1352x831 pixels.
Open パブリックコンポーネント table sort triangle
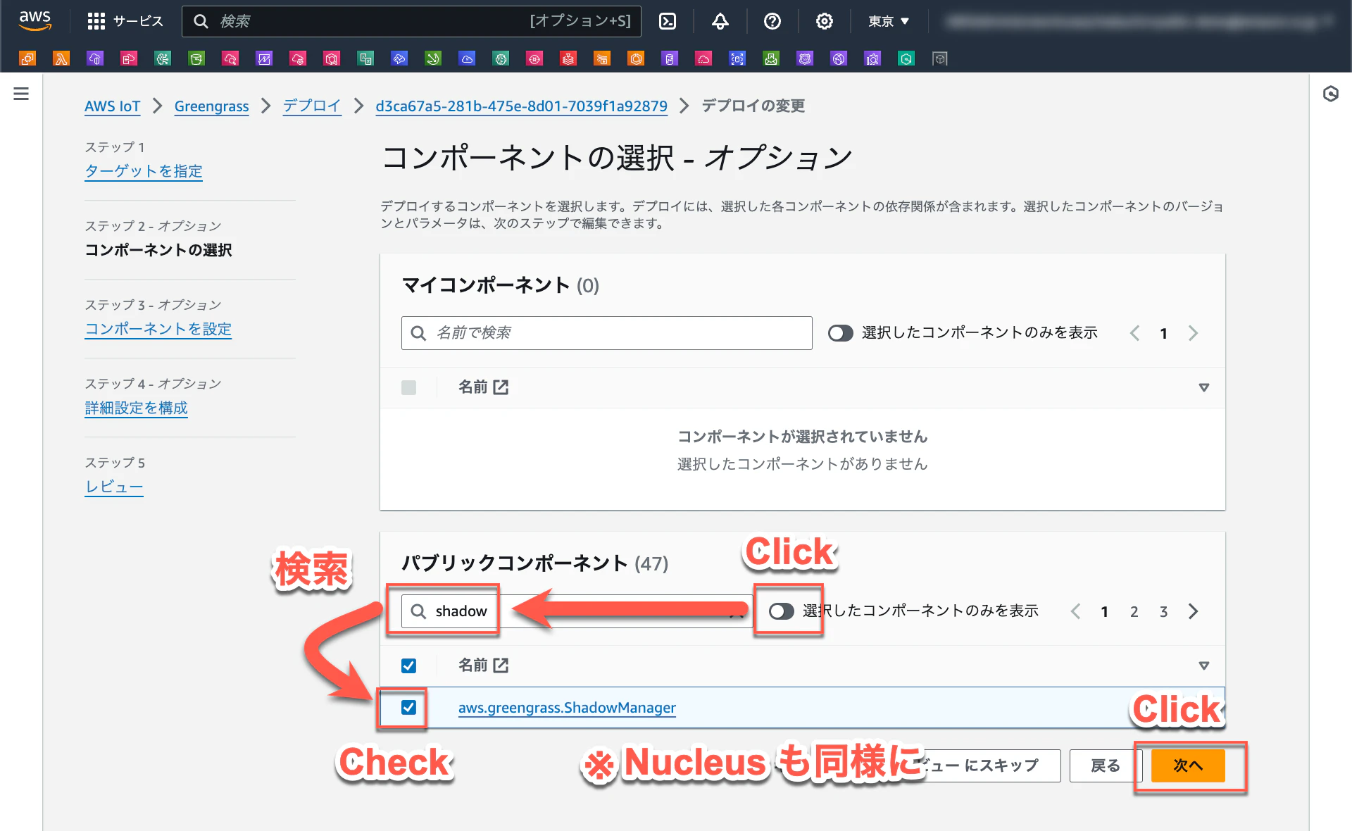click(x=1204, y=666)
